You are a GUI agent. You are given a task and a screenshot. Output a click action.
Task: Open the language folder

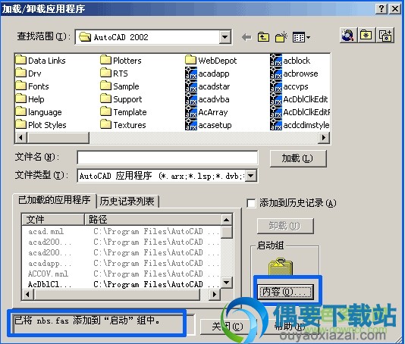pyautogui.click(x=39, y=112)
